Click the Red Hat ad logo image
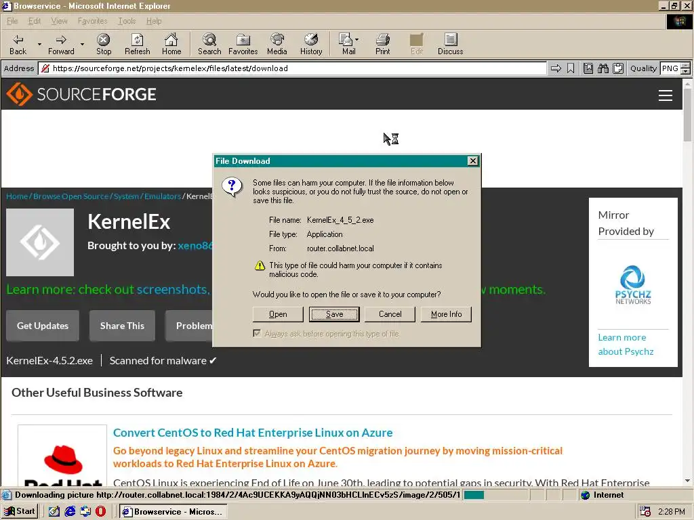This screenshot has width=694, height=520. coord(62,456)
